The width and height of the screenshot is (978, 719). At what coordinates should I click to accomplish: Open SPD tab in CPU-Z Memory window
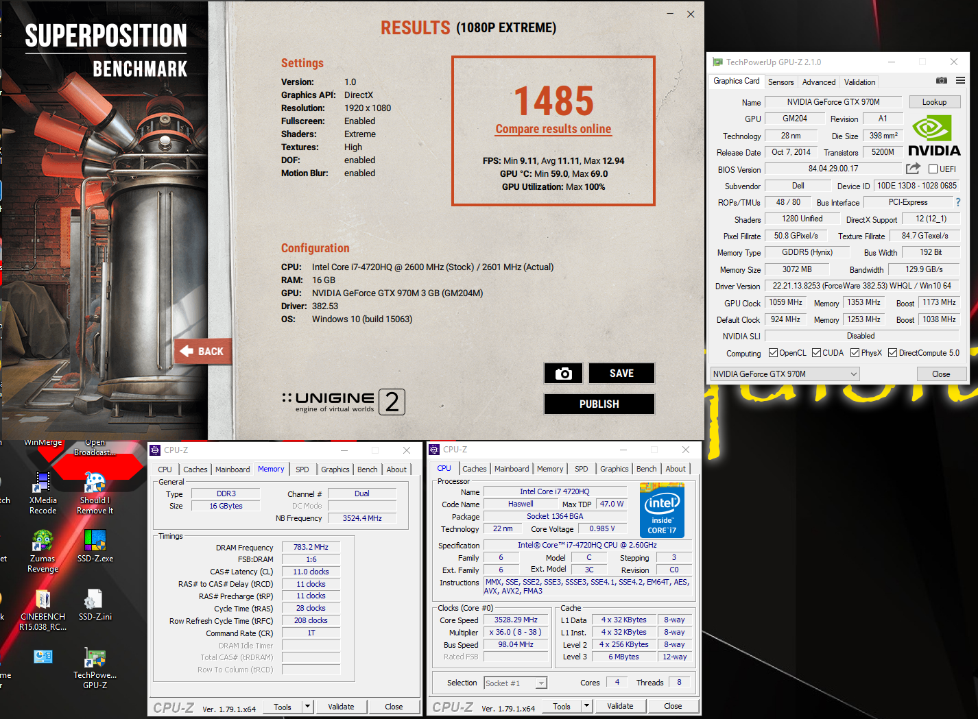(x=302, y=470)
